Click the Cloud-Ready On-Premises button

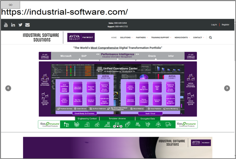pyautogui.click(x=84, y=113)
